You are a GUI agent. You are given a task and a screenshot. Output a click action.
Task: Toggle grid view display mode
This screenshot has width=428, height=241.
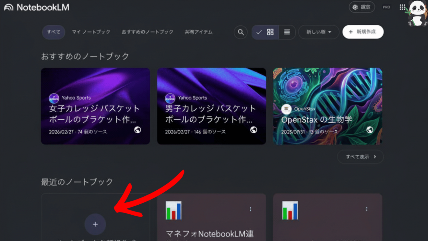click(x=271, y=32)
